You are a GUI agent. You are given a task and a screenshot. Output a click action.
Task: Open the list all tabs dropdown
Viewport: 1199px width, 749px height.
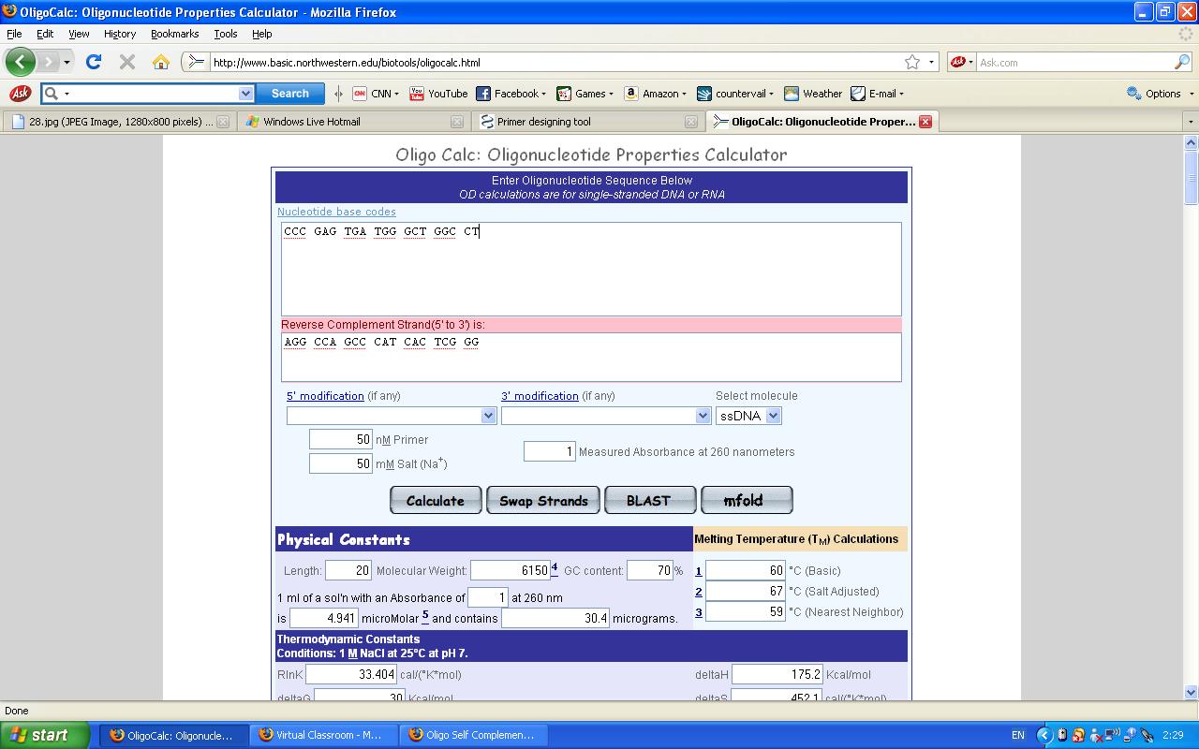1190,122
